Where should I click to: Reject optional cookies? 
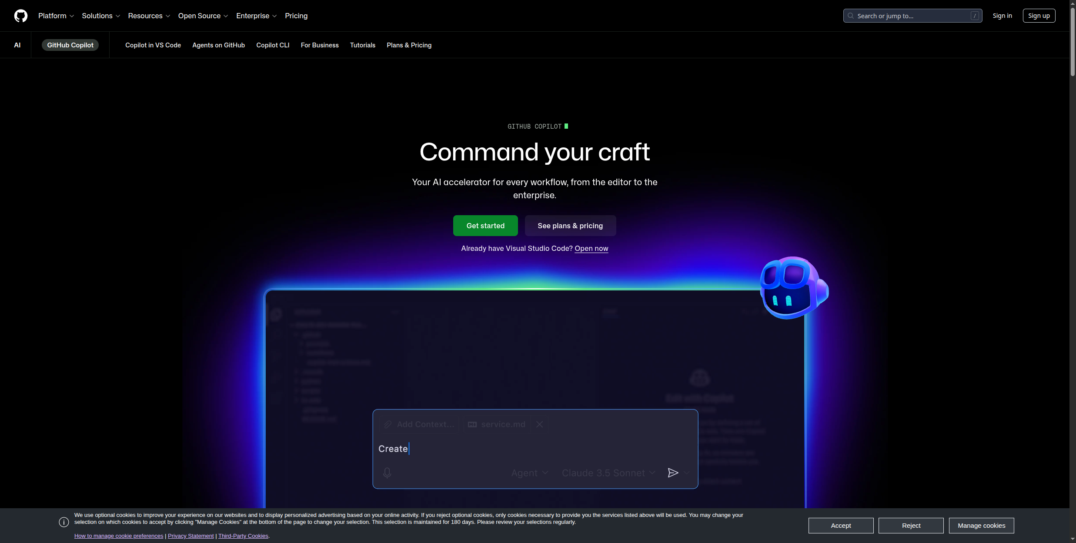(911, 525)
